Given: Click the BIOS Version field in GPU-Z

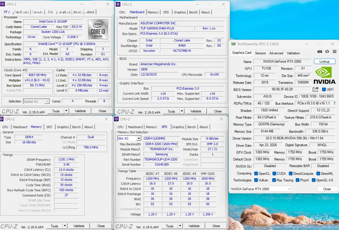Looking at the screenshot, I should [282, 89].
